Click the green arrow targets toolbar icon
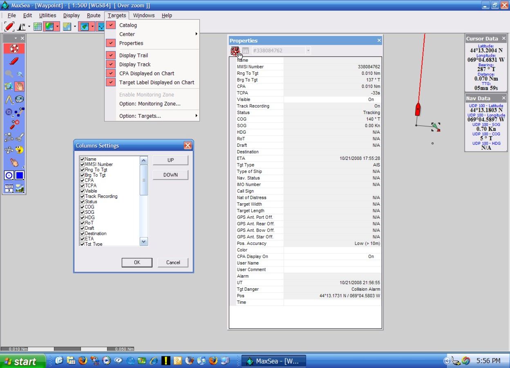The image size is (510, 368). [x=84, y=27]
